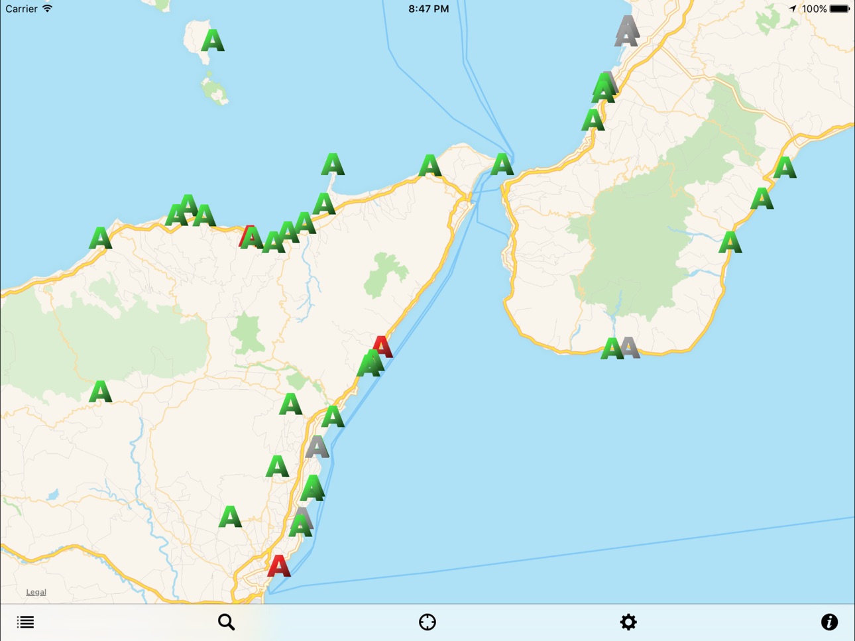The height and width of the screenshot is (641, 855).
Task: Select lone green marker below the top-right cluster
Action: [x=593, y=121]
